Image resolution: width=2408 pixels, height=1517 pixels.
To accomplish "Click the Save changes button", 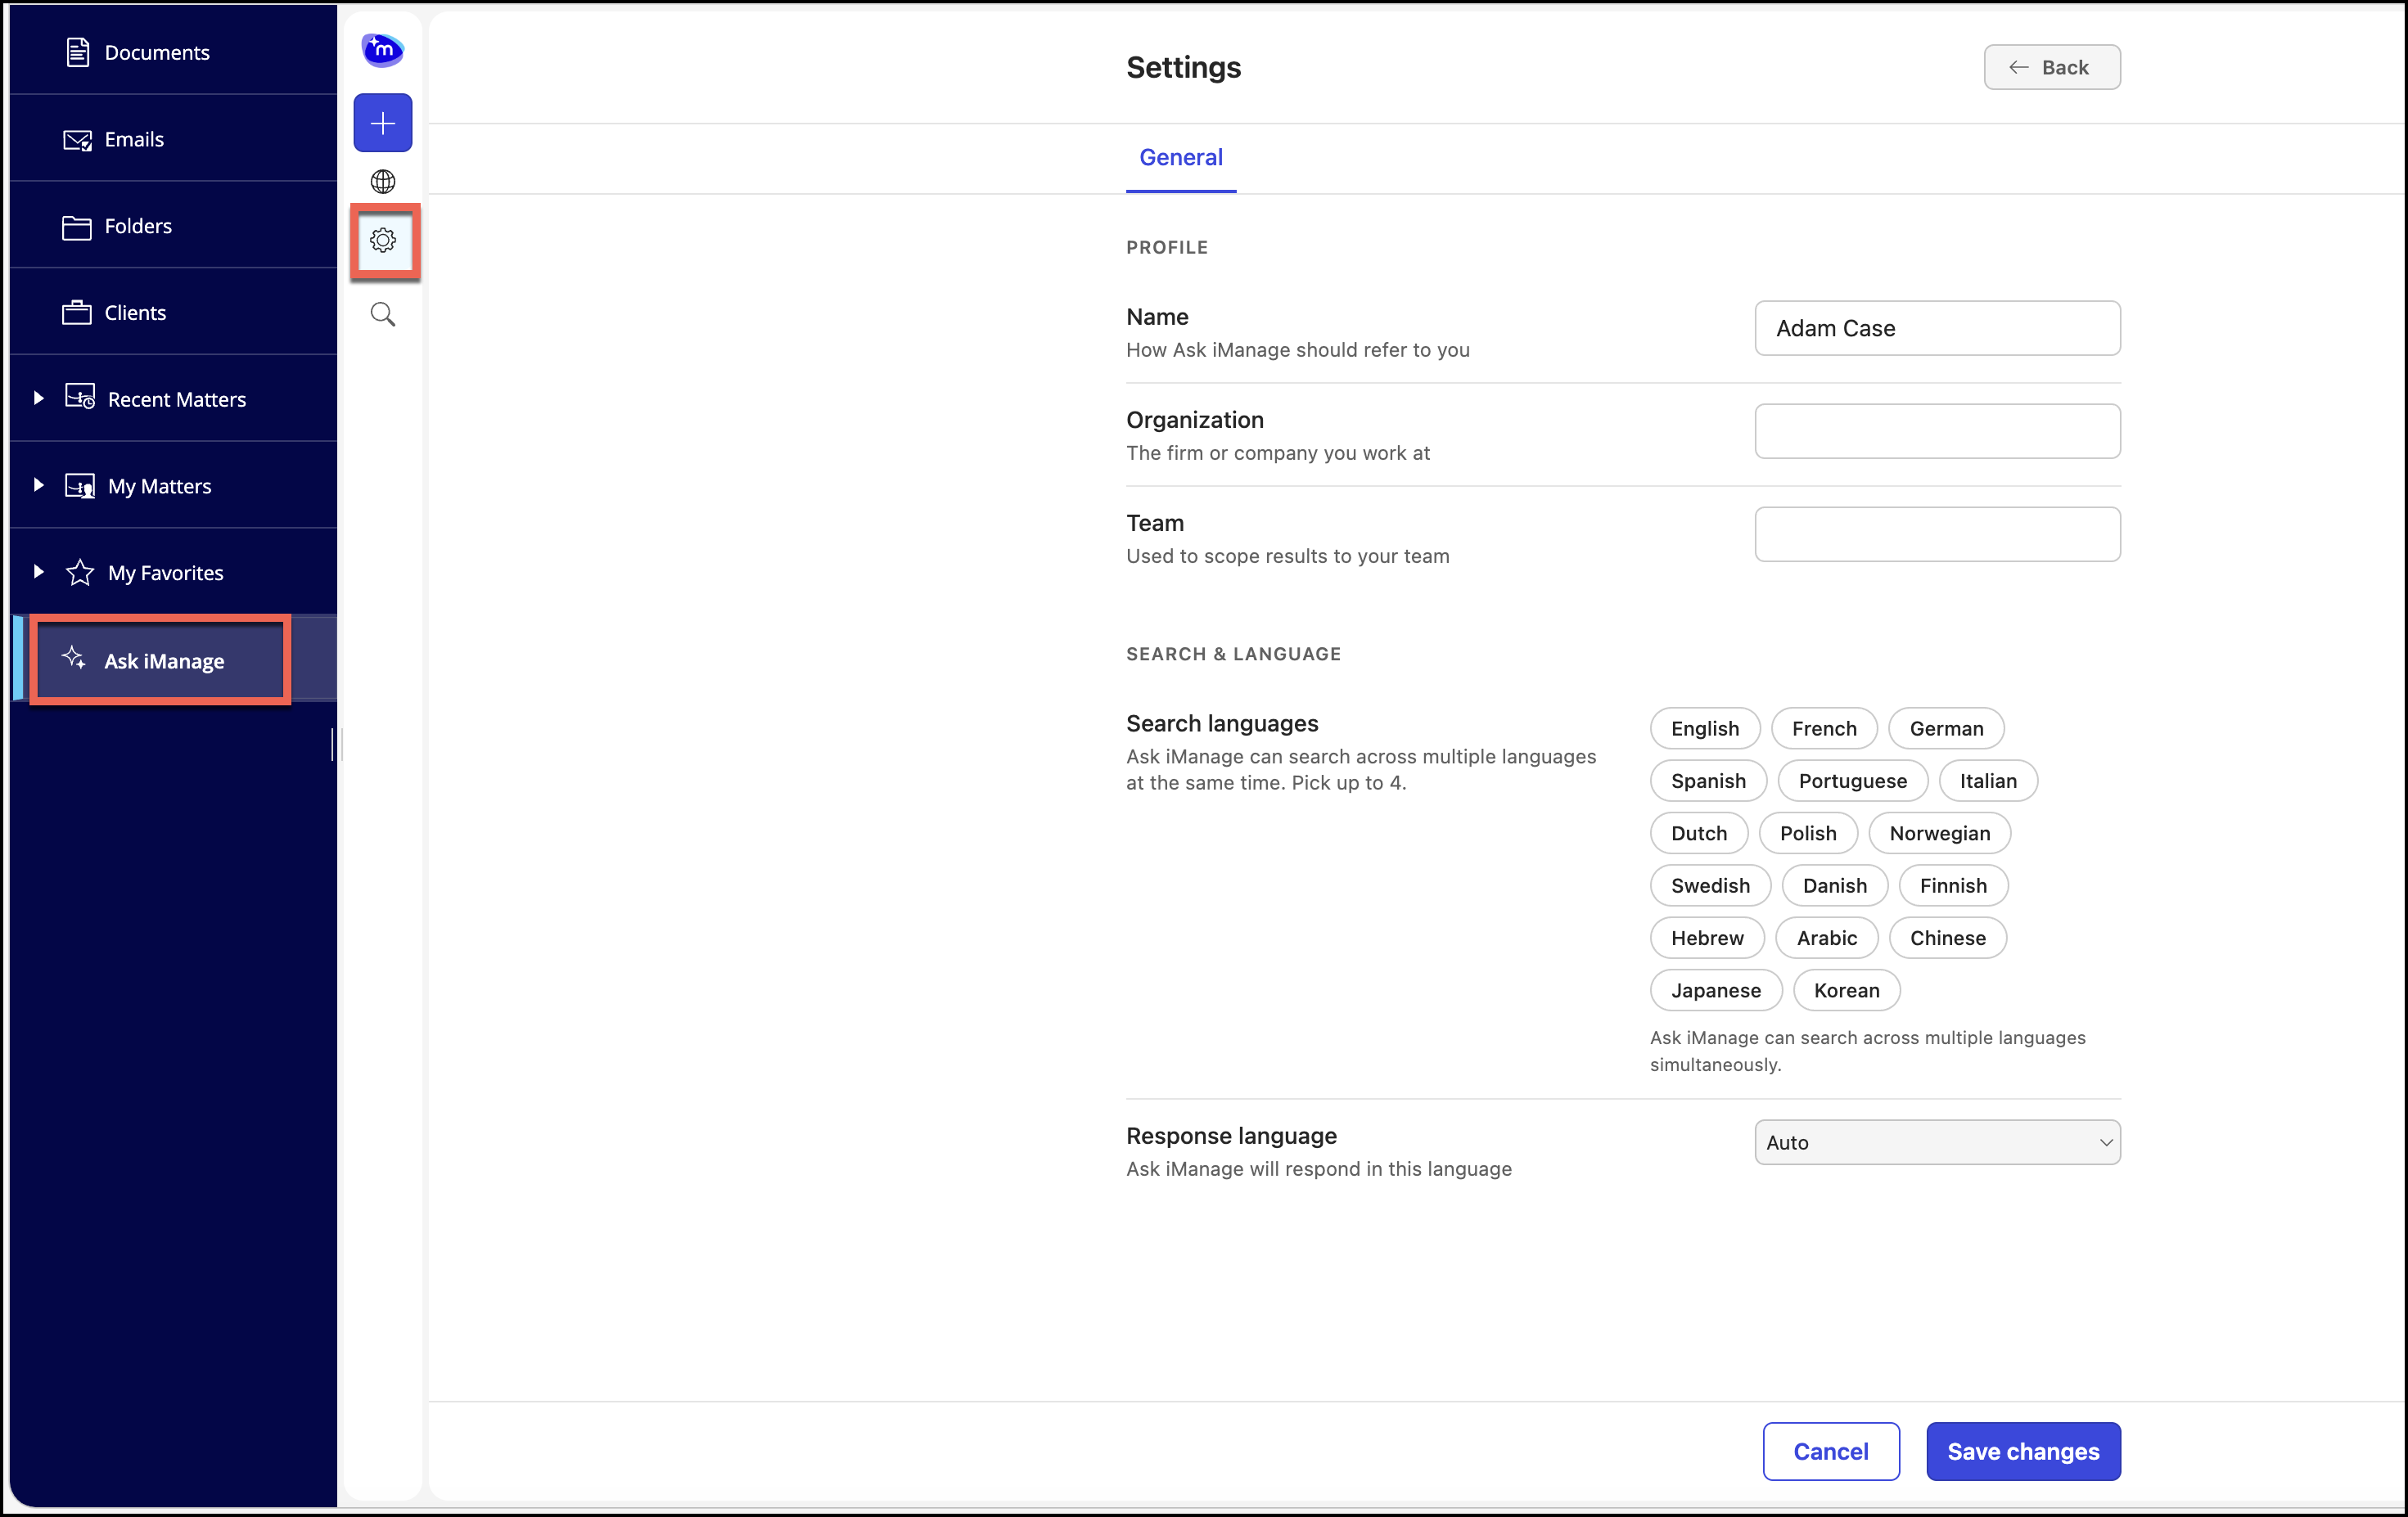I will coord(2023,1451).
